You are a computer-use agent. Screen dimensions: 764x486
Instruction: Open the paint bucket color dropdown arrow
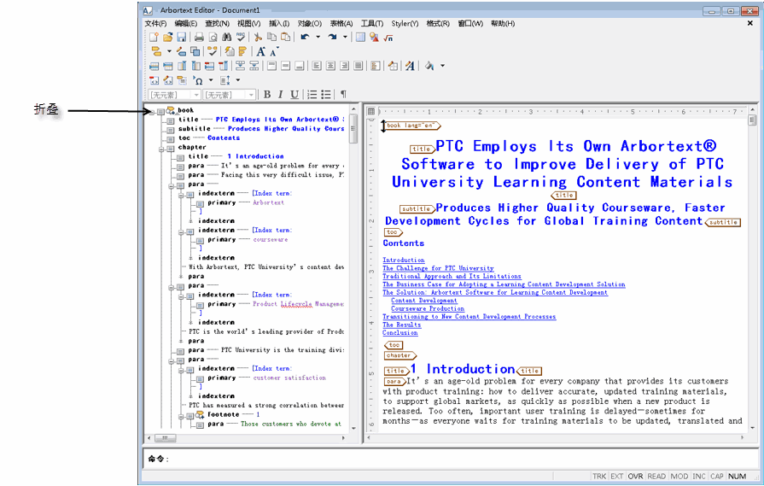tap(442, 66)
